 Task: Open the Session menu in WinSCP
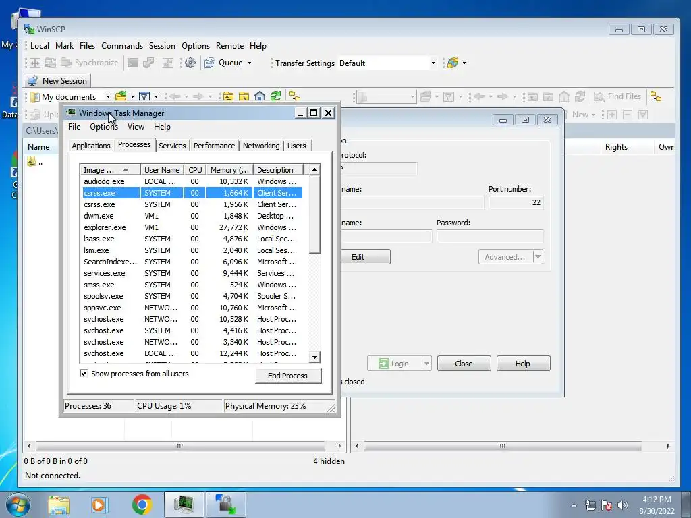click(162, 46)
